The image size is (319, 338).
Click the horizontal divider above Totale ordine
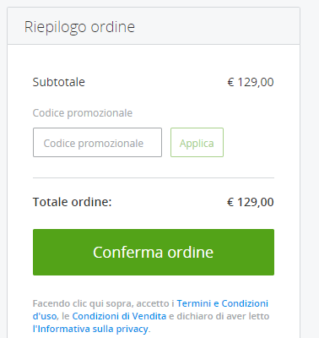[x=154, y=177]
